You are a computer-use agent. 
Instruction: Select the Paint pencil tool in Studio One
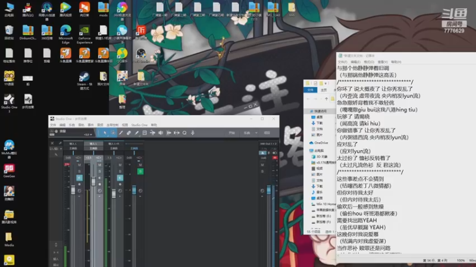137,133
